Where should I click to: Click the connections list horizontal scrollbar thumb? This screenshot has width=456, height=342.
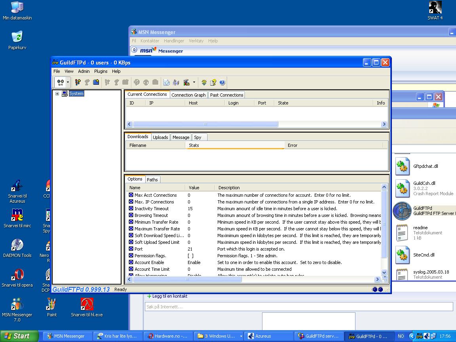pos(205,124)
